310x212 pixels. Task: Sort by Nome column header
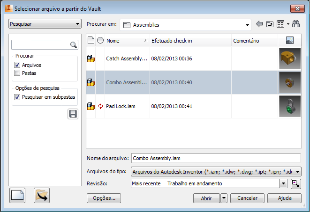tap(126, 41)
